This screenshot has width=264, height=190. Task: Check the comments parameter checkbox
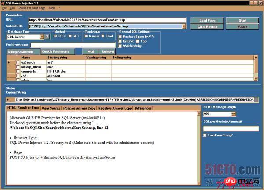pos(18,71)
